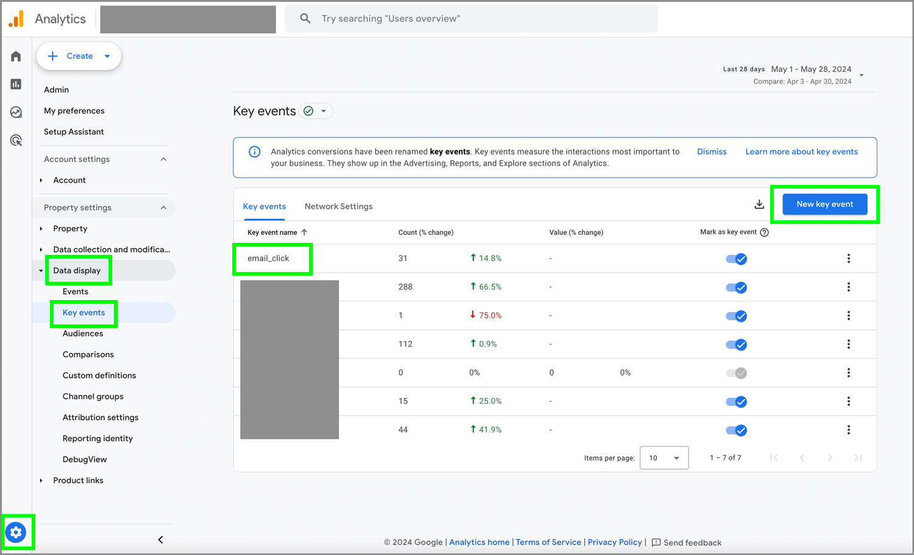Viewport: 914px width, 555px height.
Task: Download key events data icon
Action: click(x=759, y=204)
